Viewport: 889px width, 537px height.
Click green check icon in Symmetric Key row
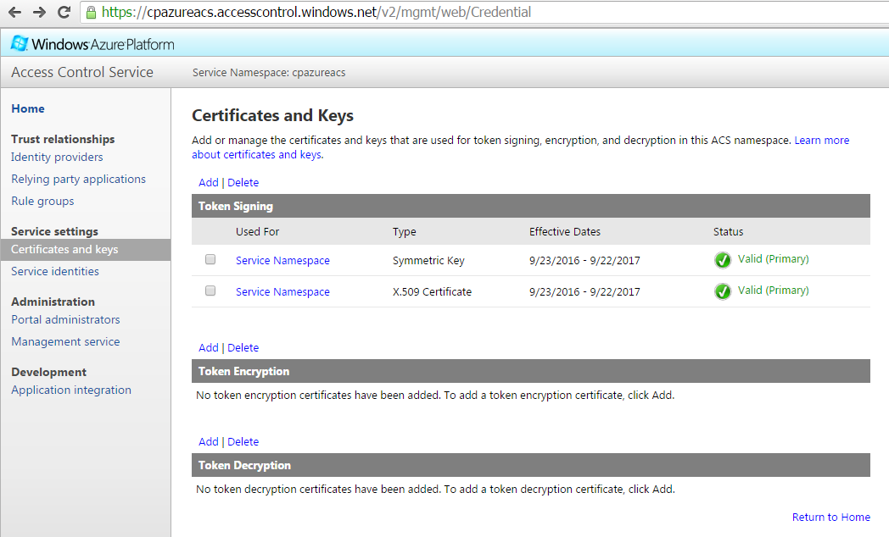coord(723,260)
